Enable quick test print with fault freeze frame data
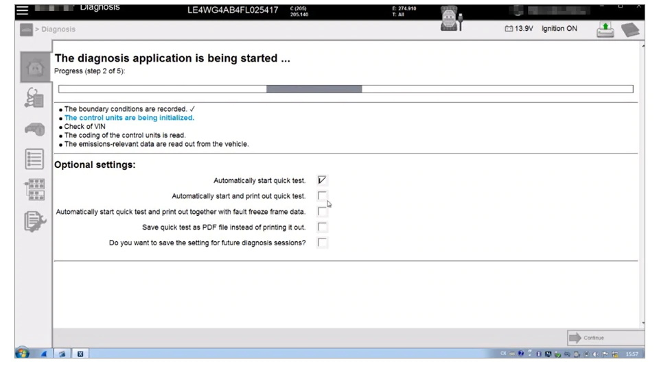This screenshot has height=366, width=659. [x=323, y=212]
